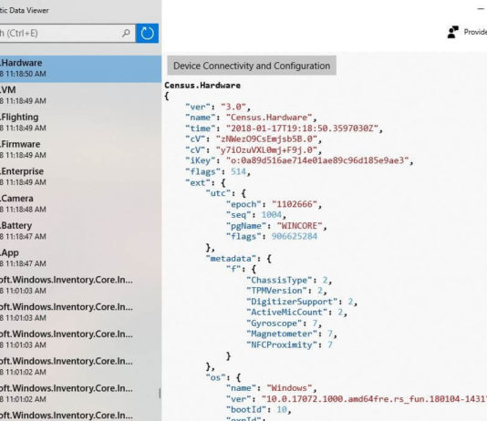The width and height of the screenshot is (487, 421).
Task: Select the .Battery event entry
Action: (x=80, y=231)
